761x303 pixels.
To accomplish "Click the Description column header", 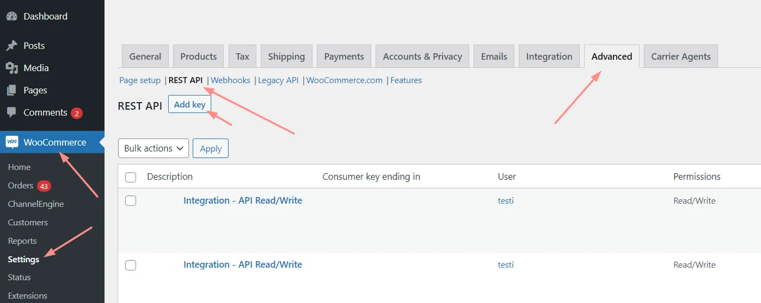I will pyautogui.click(x=170, y=177).
